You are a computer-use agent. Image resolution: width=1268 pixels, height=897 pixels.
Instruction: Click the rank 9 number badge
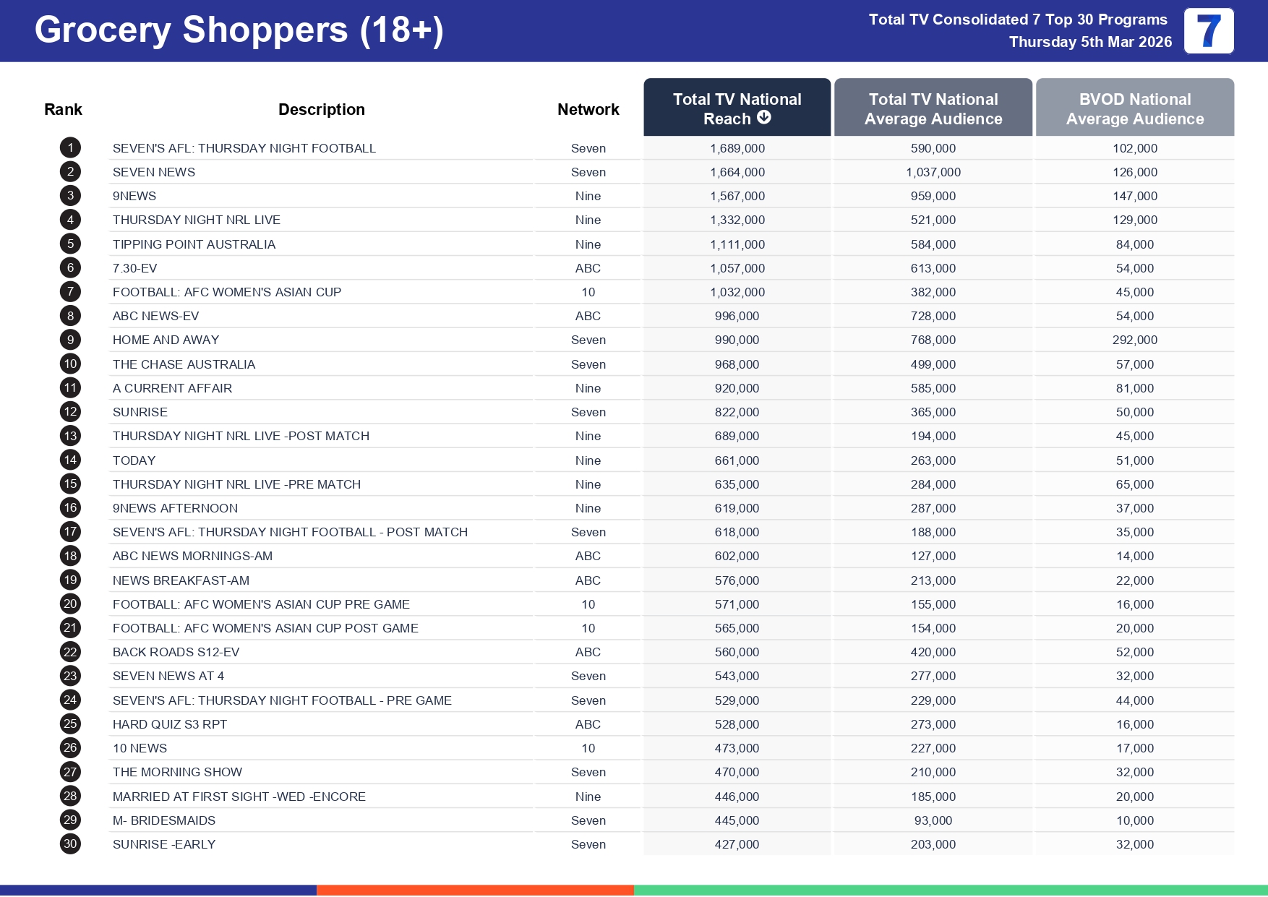coord(70,340)
